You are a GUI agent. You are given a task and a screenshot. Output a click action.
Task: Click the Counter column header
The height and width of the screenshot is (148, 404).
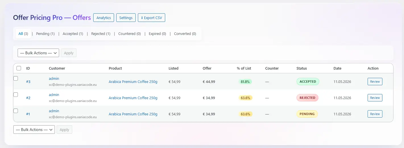(272, 68)
